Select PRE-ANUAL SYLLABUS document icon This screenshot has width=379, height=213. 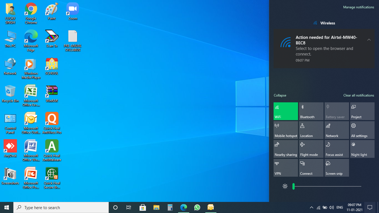[73, 41]
